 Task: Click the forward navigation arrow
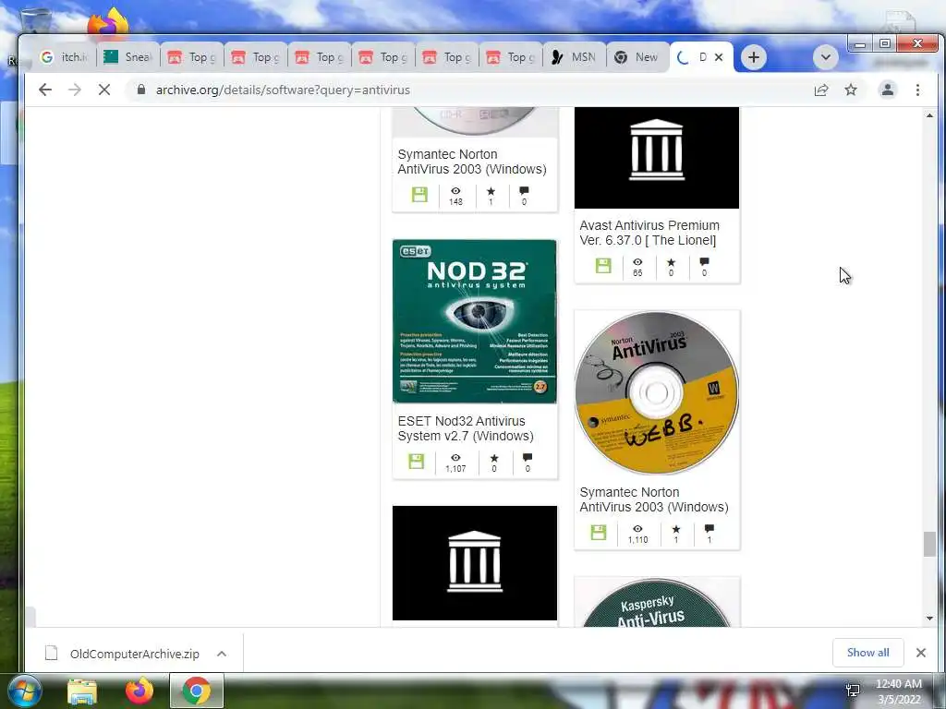click(x=75, y=90)
